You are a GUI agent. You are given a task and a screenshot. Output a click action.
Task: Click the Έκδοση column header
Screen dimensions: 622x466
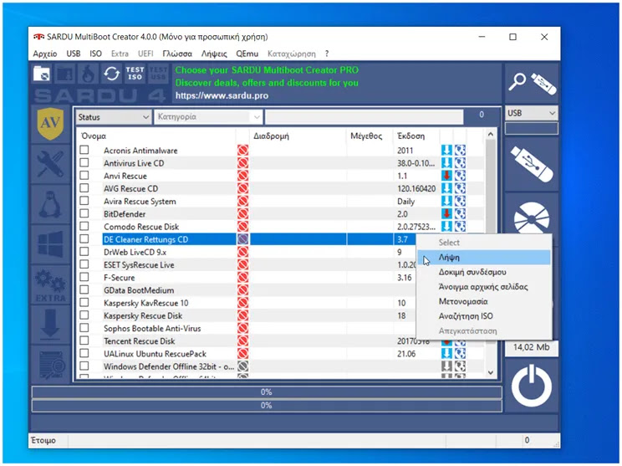point(416,136)
